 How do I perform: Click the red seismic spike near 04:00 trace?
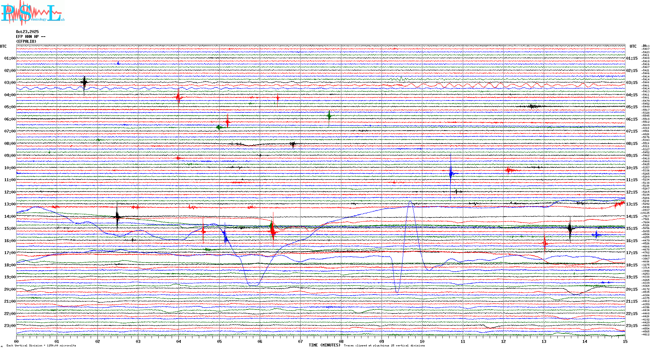coord(178,97)
